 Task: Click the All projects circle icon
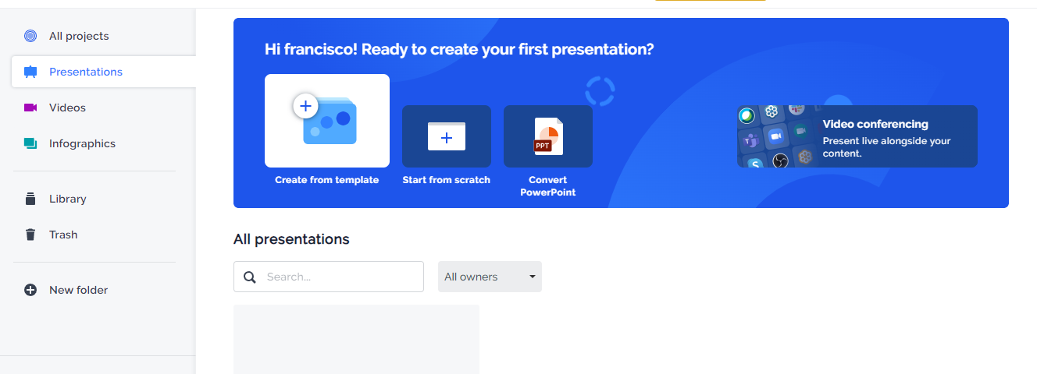point(30,36)
